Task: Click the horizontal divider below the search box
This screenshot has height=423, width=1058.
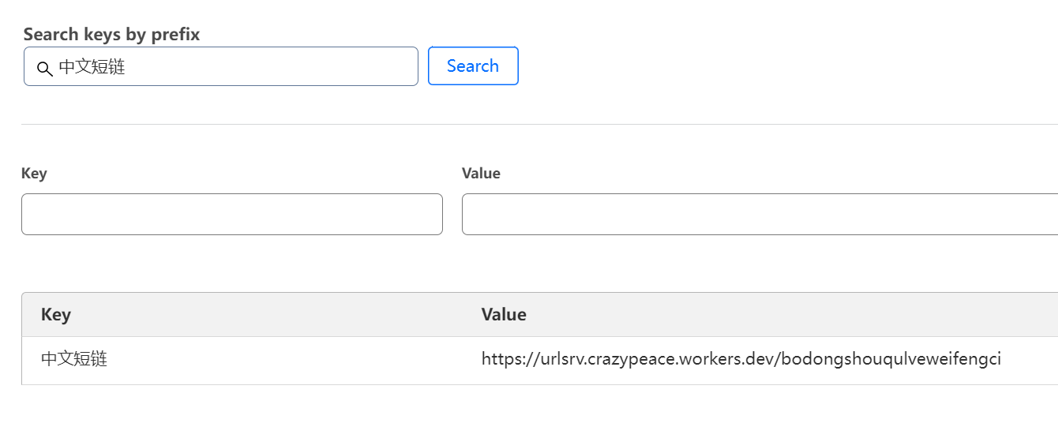Action: click(537, 124)
